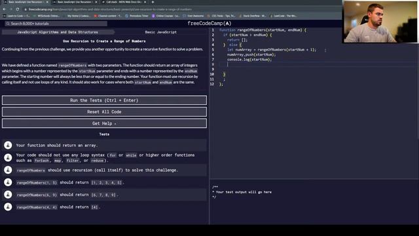This screenshot has height=236, width=419.
Task: Close the Call stack MDN Web Docs tab
Action: (145, 2)
